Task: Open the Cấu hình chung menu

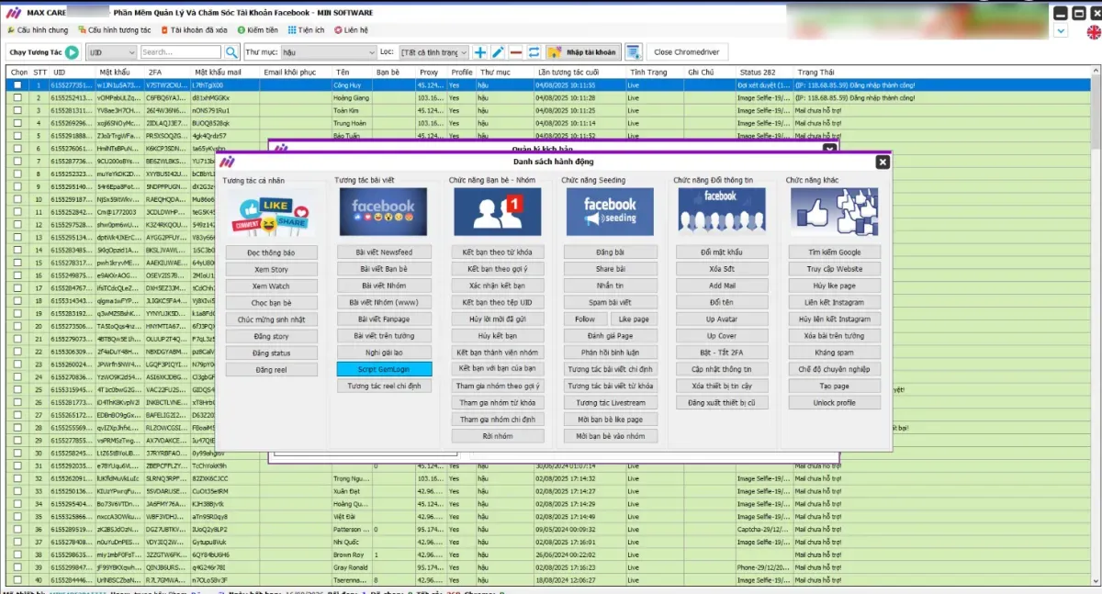Action: [x=37, y=30]
